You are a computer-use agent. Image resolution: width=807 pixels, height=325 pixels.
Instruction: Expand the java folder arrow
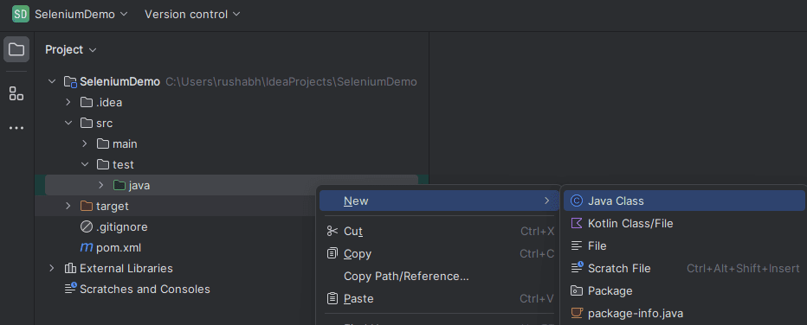101,185
